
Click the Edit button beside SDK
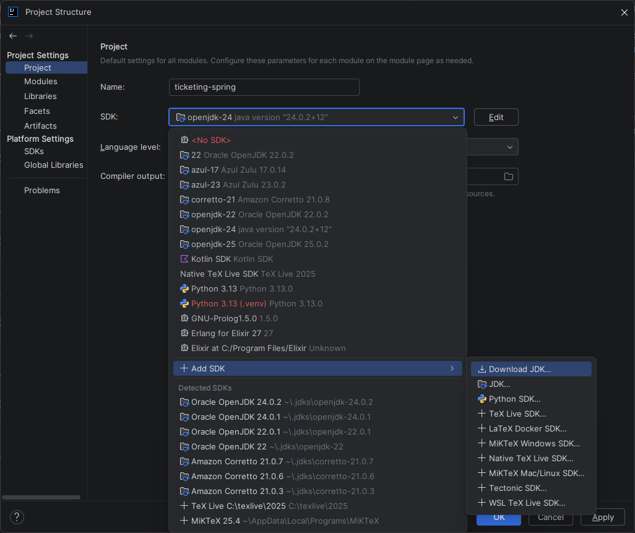[x=496, y=117]
